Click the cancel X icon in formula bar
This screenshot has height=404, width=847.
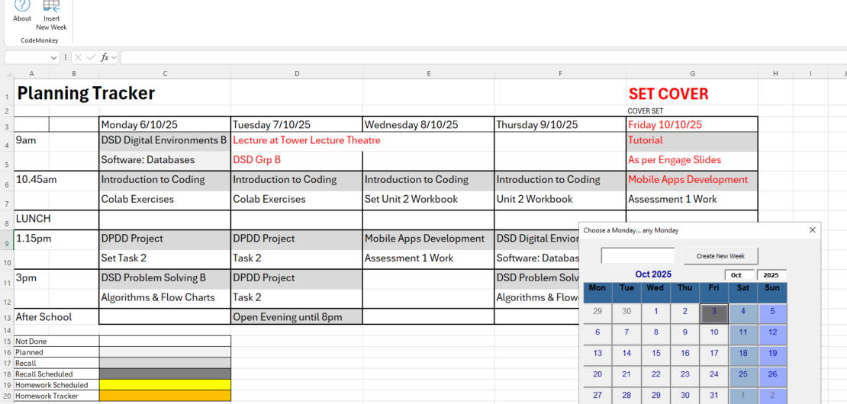[78, 58]
